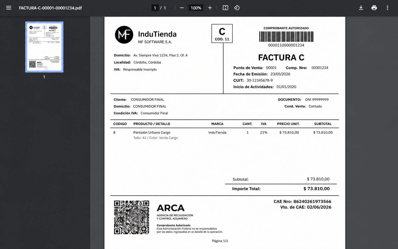Click the PRODUCTO / DETALLE column header
Screen dimensions: 398x249
pyautogui.click(x=152, y=124)
